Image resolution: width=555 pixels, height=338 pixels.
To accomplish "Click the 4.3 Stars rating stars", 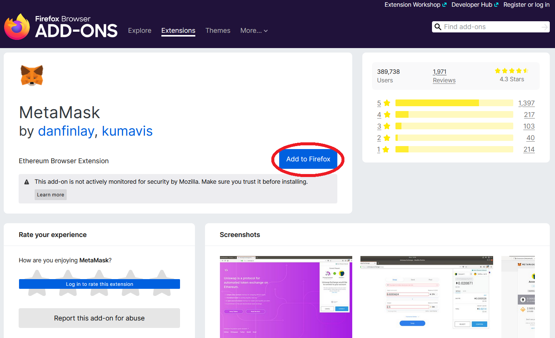I will coord(511,70).
